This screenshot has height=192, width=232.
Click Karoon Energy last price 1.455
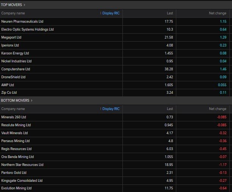[169, 53]
